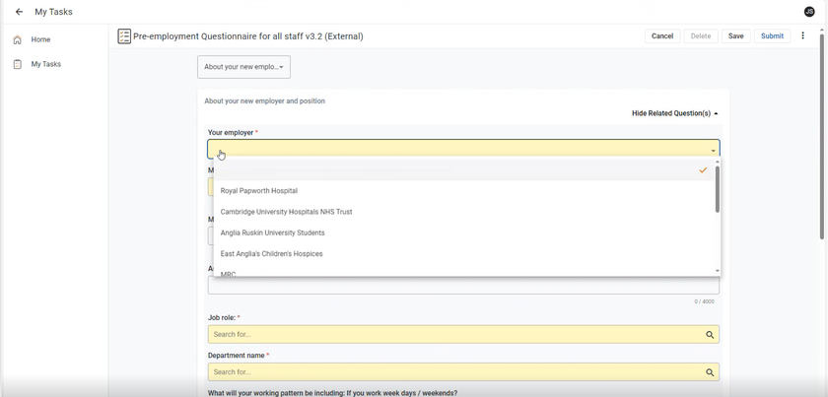Cancel the questionnaire

pos(662,35)
